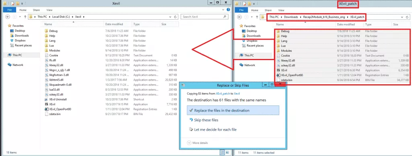Select XEvil Uninstall shortcut icon
This screenshot has height=156, width=412.
[46, 99]
